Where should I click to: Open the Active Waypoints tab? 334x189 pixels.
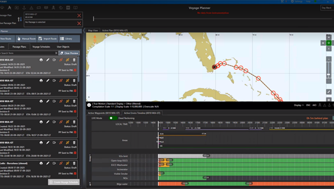[x=104, y=113]
